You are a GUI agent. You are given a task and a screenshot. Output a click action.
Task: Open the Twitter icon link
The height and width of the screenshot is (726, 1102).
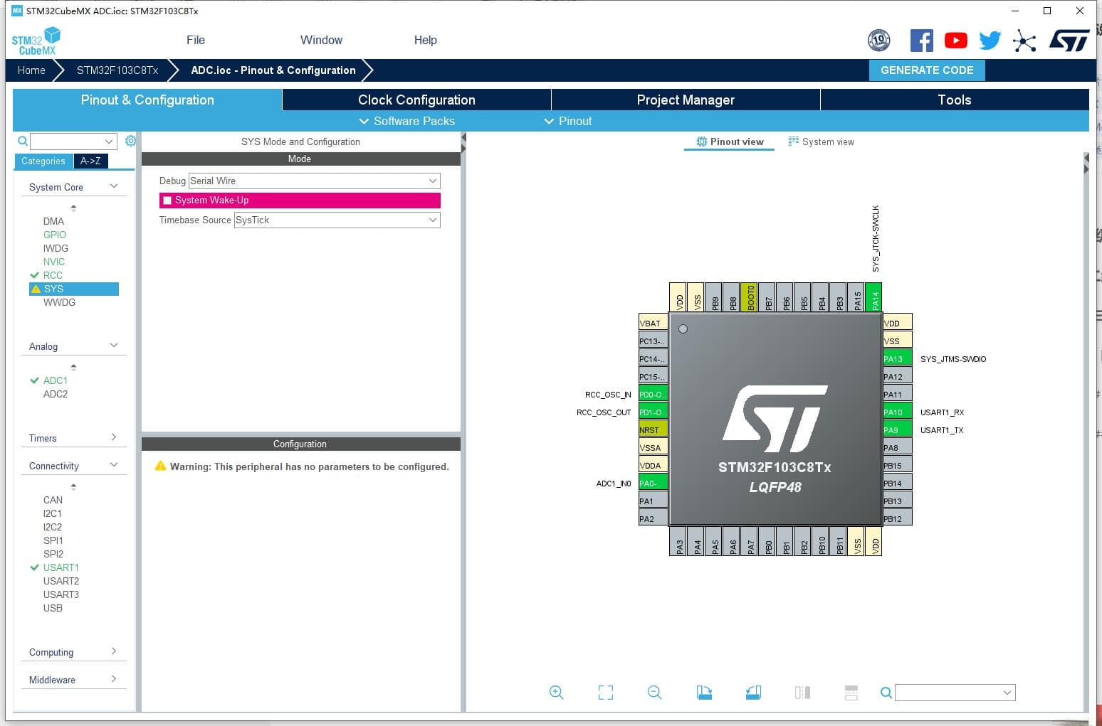click(x=990, y=41)
